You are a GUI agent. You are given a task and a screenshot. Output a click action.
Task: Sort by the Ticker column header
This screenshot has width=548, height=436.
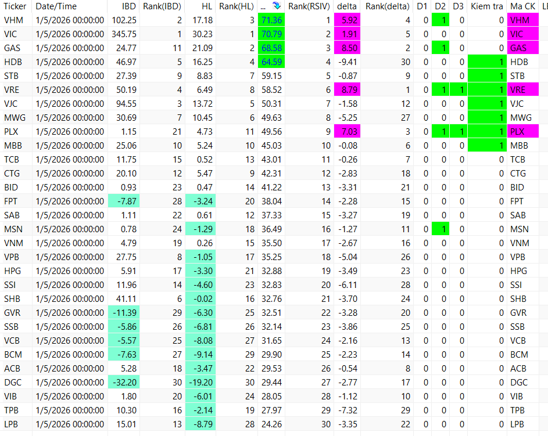(x=15, y=6)
